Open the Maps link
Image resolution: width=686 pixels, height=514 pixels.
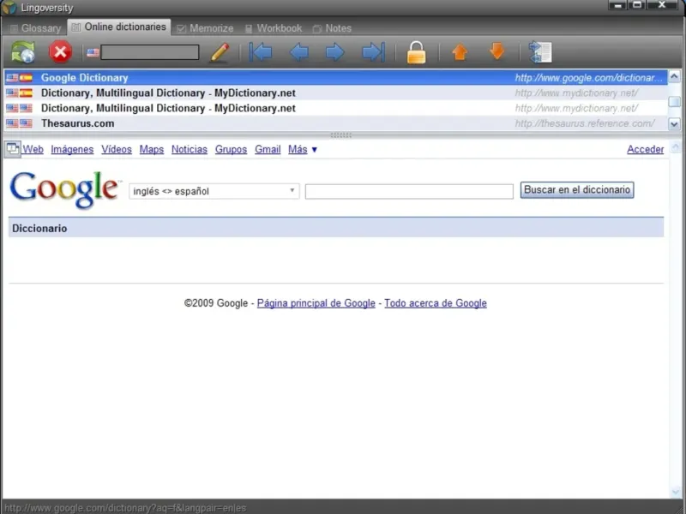coord(152,149)
